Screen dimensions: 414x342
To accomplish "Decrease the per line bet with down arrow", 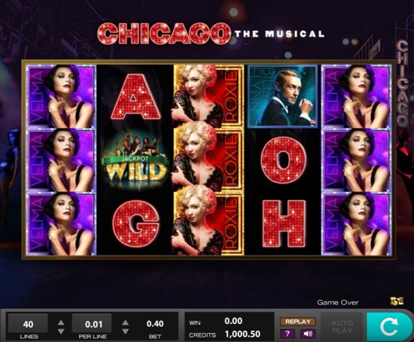I will (x=126, y=331).
